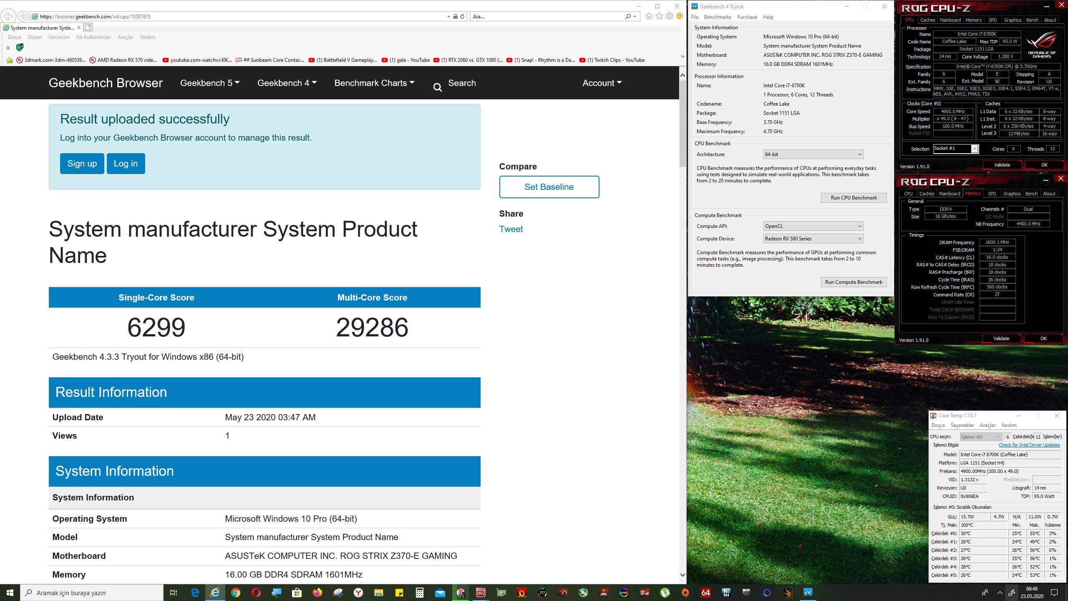
Task: Click the Log in button
Action: coord(126,164)
